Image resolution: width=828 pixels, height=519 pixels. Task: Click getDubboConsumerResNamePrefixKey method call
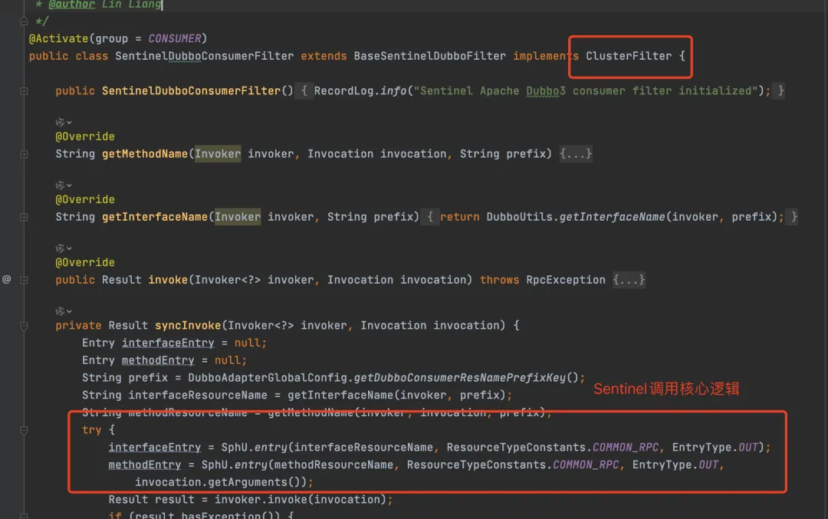point(460,378)
